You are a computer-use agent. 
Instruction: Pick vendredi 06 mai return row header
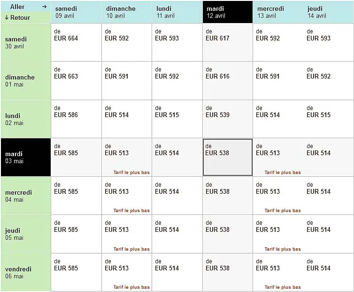pos(26,272)
